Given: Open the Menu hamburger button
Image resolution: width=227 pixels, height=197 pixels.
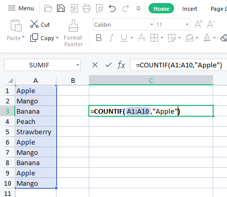Looking at the screenshot, I should point(21,8).
